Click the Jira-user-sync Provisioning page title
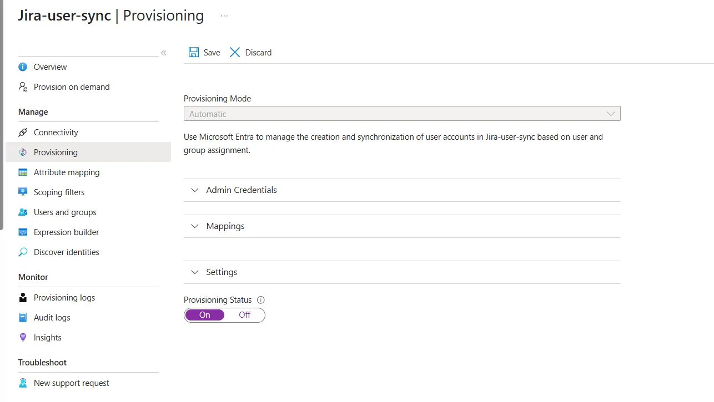The height and width of the screenshot is (402, 714). [x=111, y=16]
